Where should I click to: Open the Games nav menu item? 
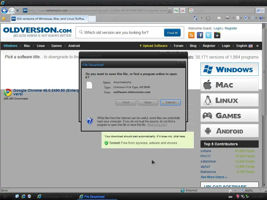coord(56,46)
